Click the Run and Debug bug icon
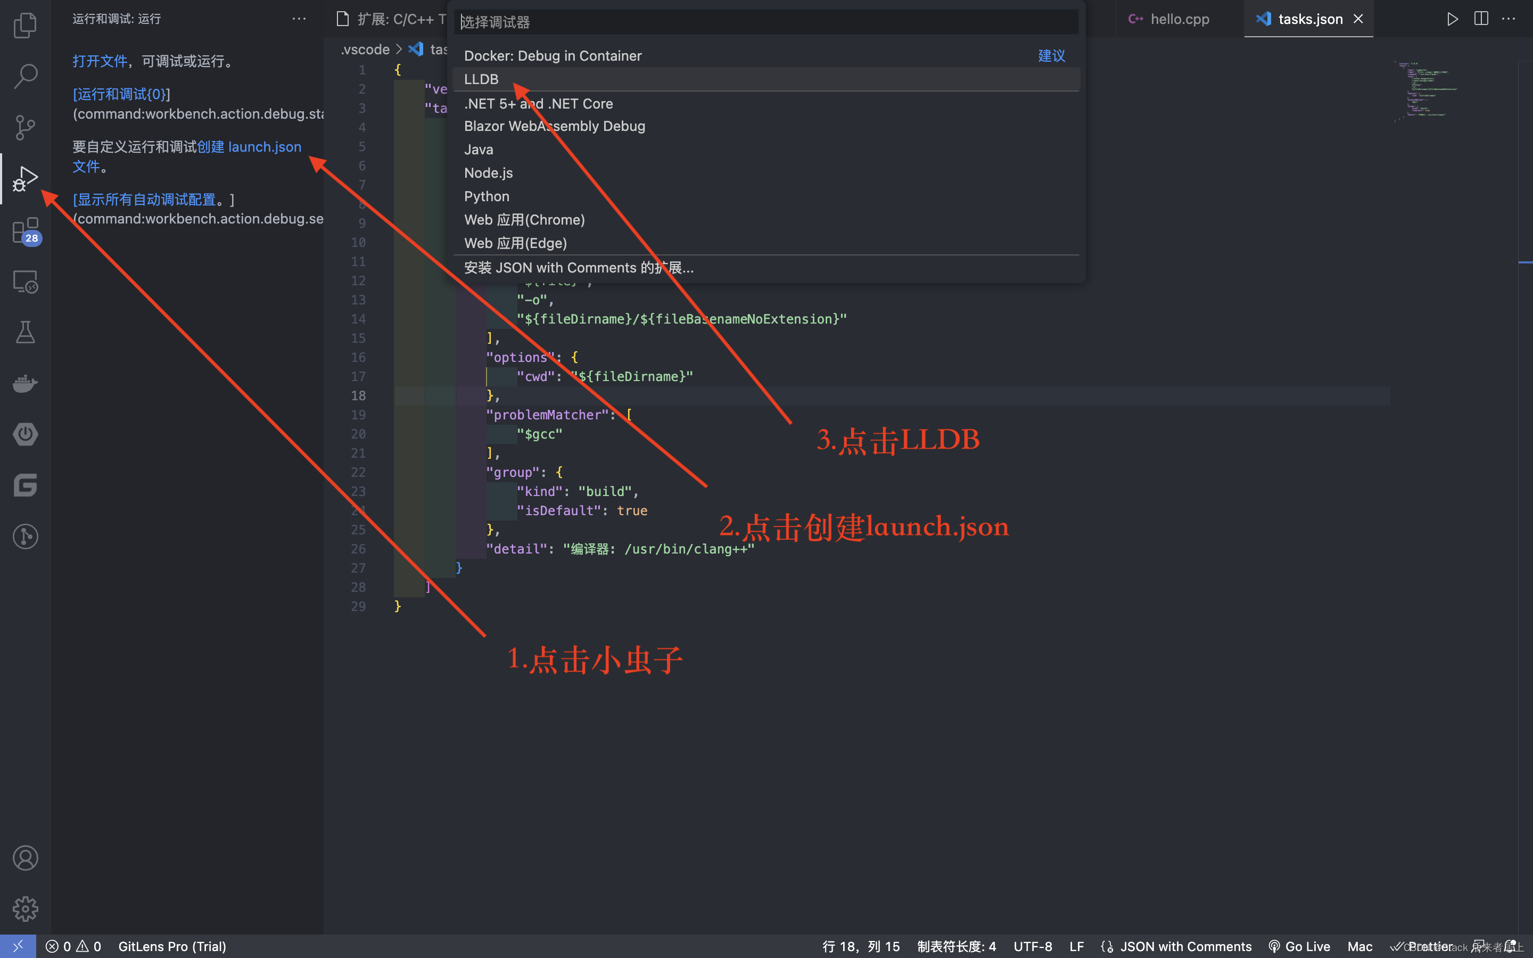 coord(26,179)
